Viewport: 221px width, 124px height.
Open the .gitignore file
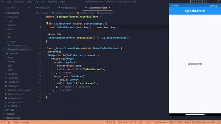pos(13,78)
